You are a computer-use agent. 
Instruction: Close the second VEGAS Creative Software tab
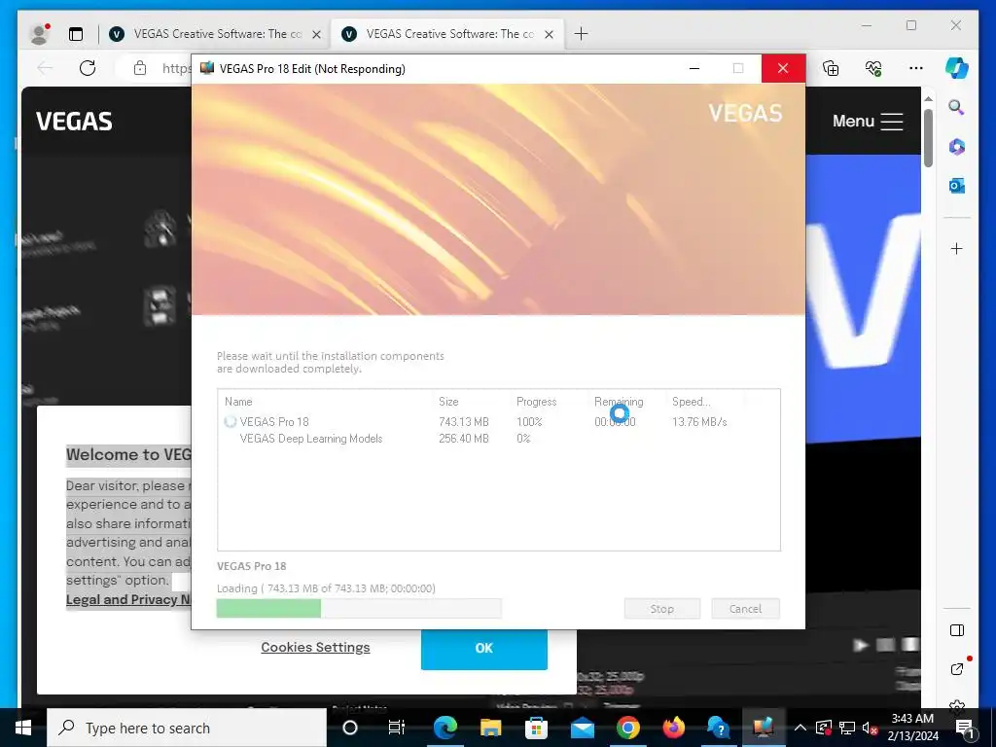point(549,34)
